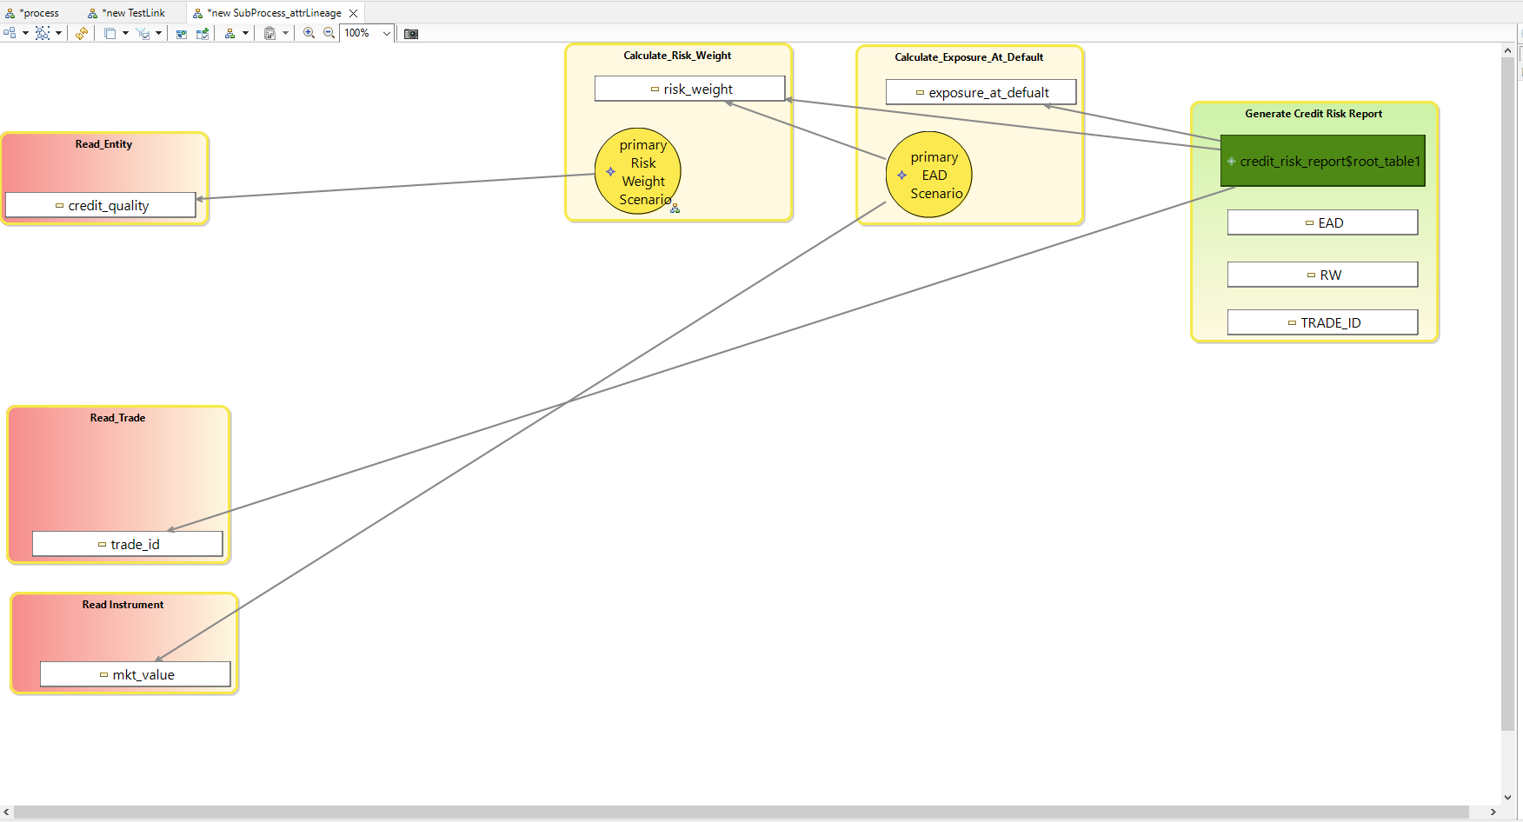Screen dimensions: 1523x822
Task: Click the paste format clipboard icon
Action: [x=269, y=33]
